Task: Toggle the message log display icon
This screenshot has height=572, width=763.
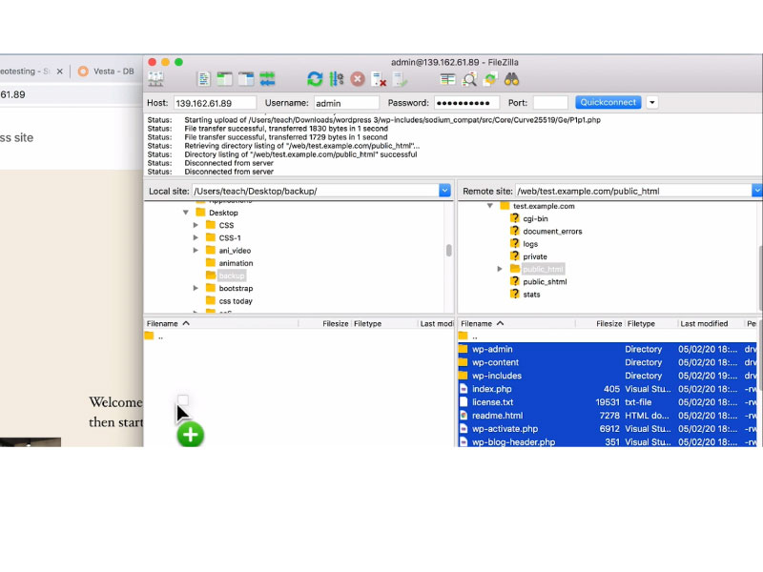Action: pyautogui.click(x=203, y=79)
